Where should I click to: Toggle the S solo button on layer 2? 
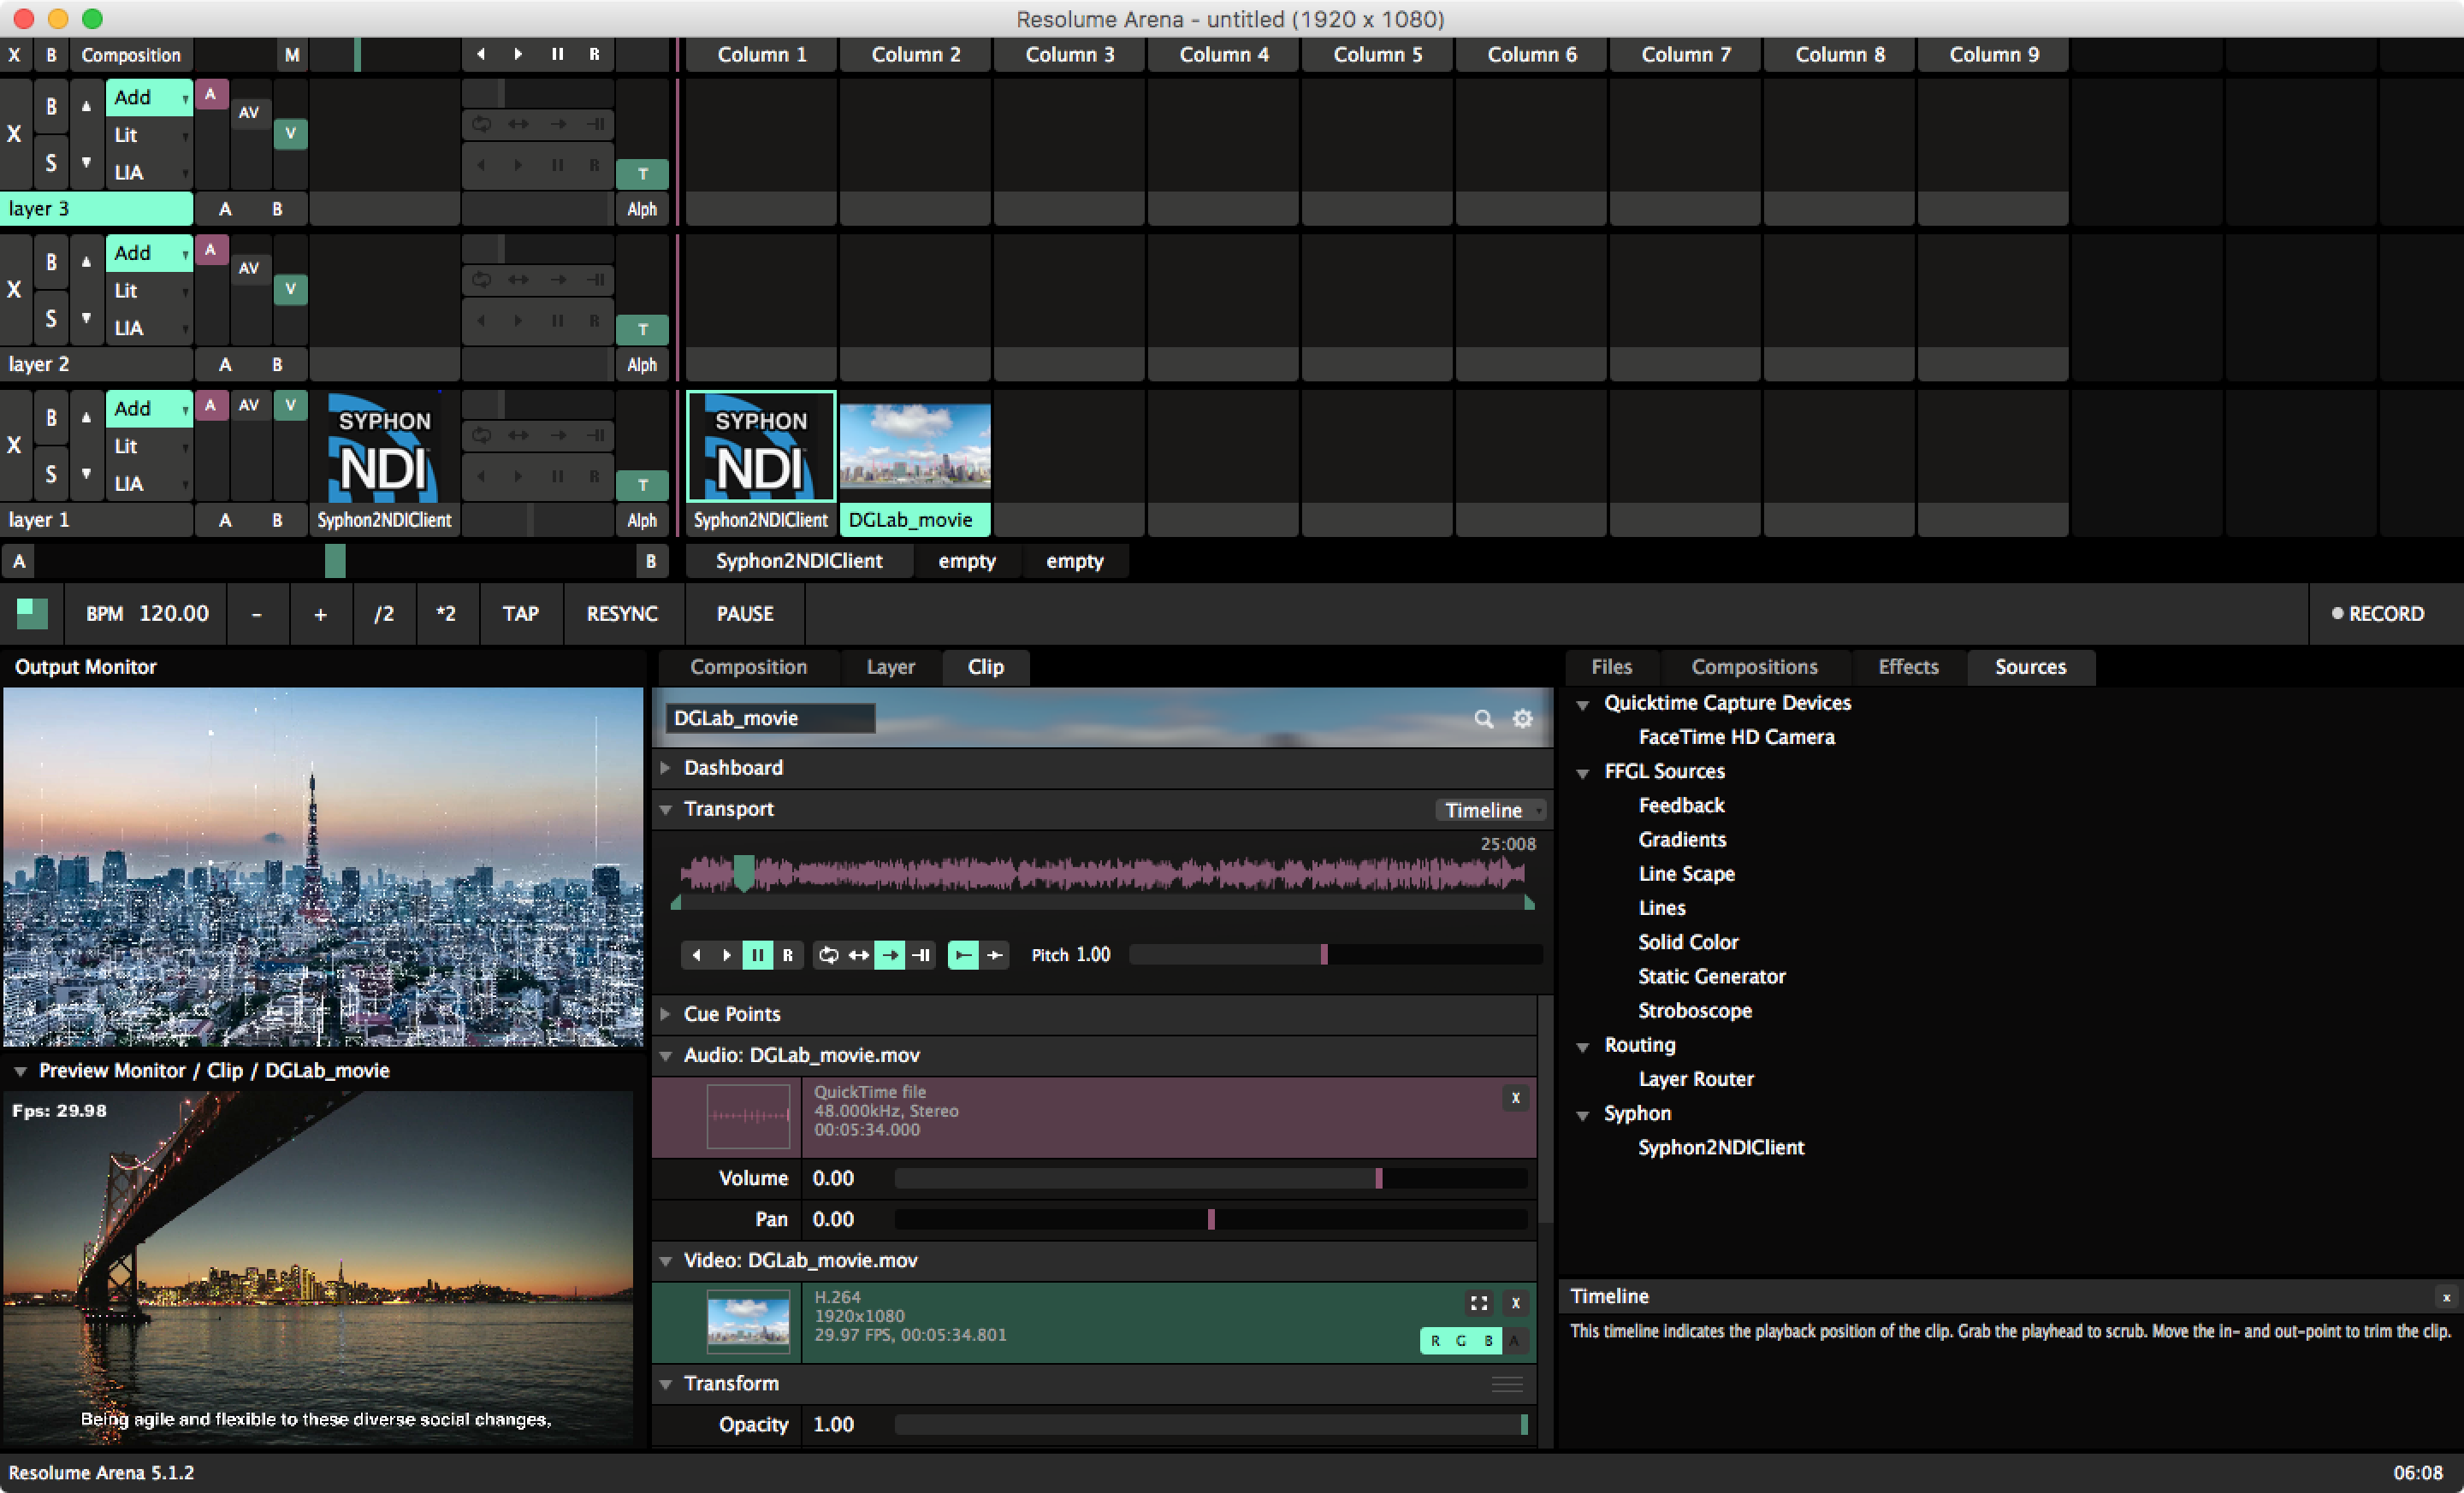pyautogui.click(x=51, y=319)
